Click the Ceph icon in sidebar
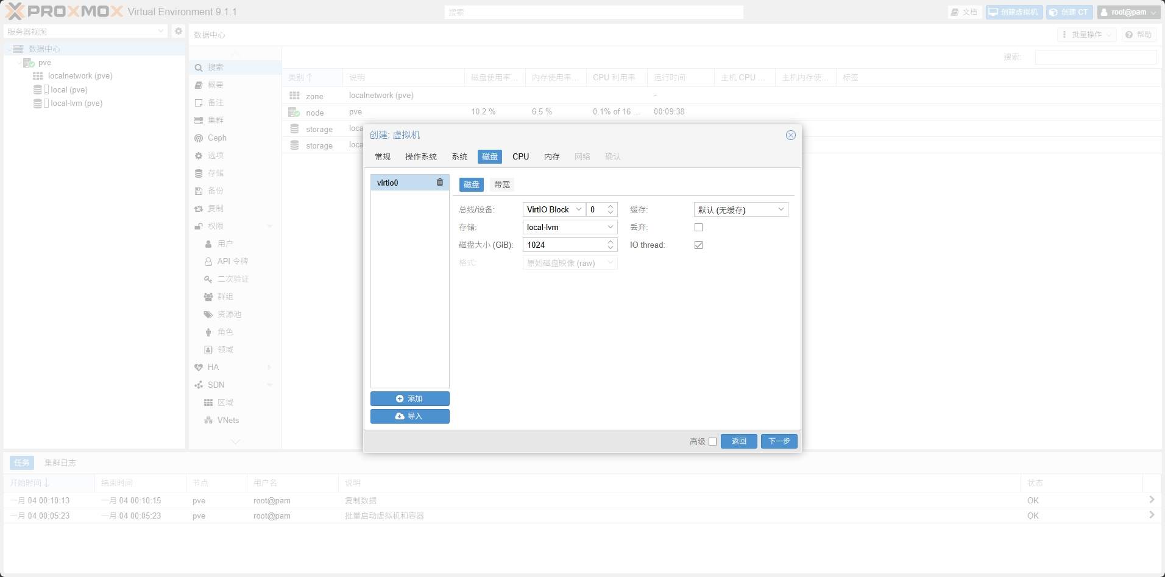Viewport: 1165px width, 577px height. click(199, 138)
